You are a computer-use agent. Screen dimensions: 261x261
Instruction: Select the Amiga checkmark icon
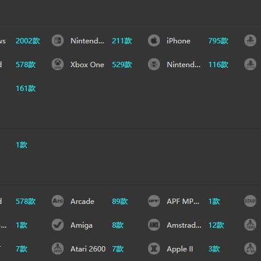click(x=58, y=225)
